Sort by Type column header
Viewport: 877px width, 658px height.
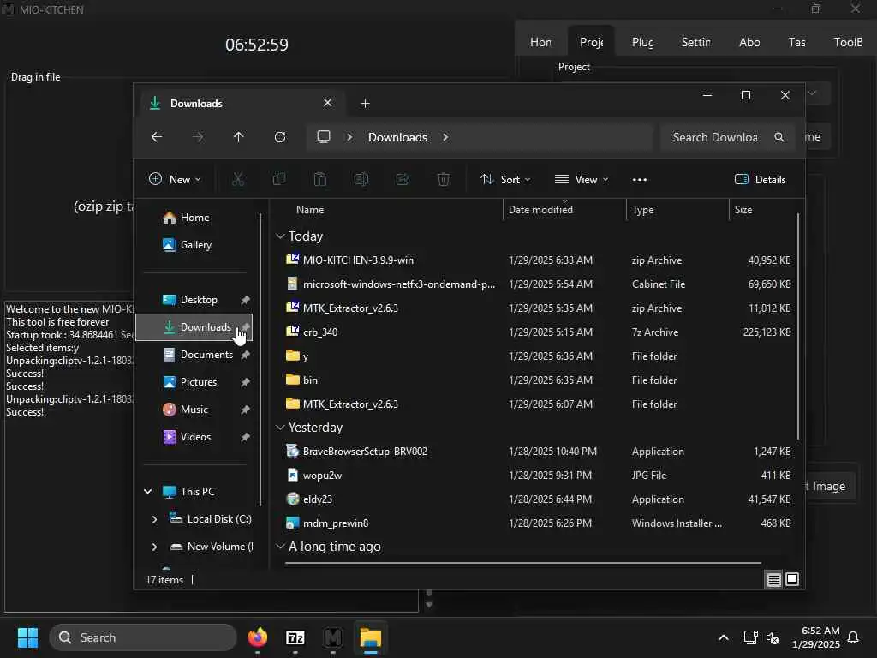coord(677,210)
